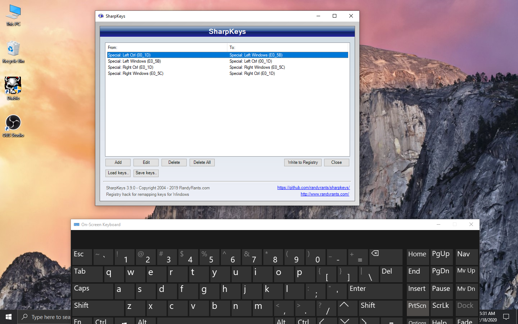The height and width of the screenshot is (324, 518).
Task: Click the backspace key on On-Screen Keyboard
Action: pyautogui.click(x=386, y=257)
